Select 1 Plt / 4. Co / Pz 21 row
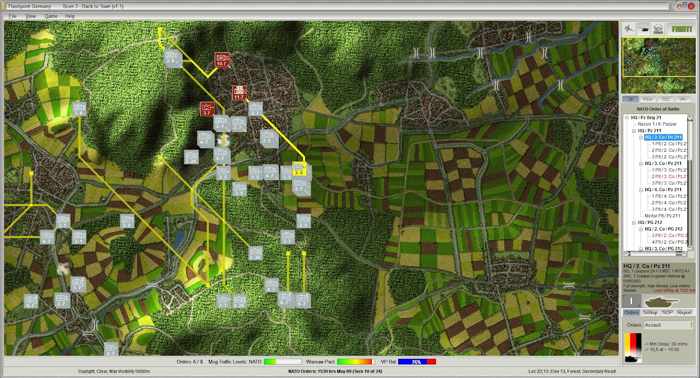The height and width of the screenshot is (378, 700). [669, 196]
